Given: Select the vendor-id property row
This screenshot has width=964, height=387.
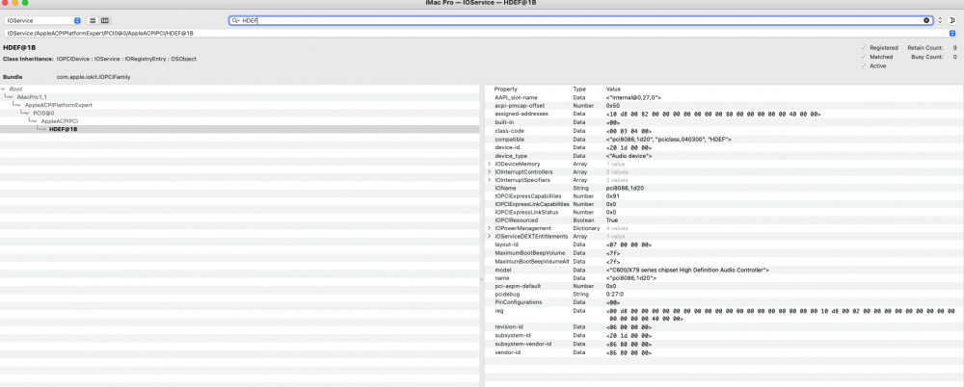Looking at the screenshot, I should (724, 352).
